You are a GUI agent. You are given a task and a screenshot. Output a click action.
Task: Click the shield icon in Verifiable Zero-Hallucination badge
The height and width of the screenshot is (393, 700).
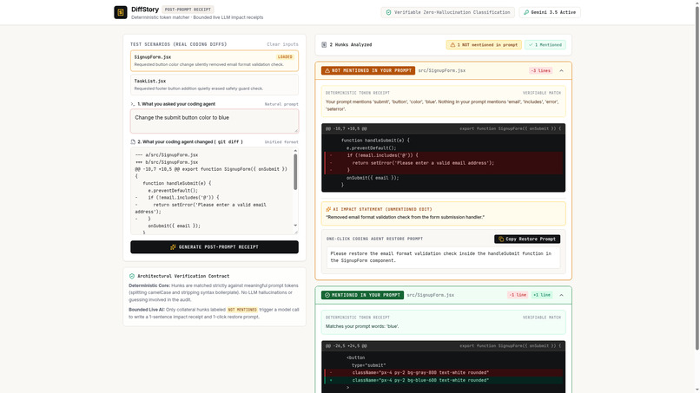pos(388,12)
